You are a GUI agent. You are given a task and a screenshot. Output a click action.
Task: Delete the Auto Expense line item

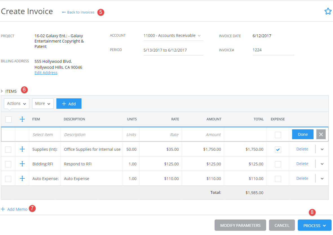click(x=302, y=178)
